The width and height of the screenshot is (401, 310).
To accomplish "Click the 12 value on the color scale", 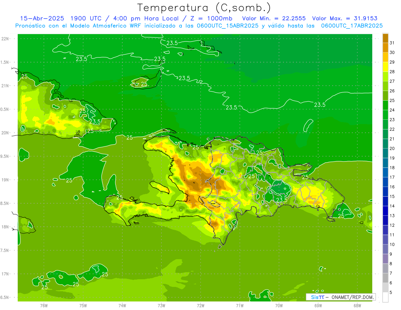I will pos(392,225).
